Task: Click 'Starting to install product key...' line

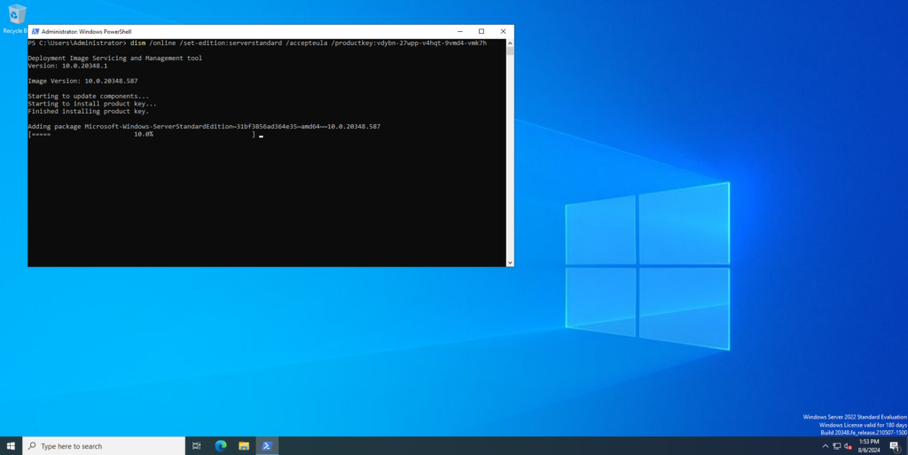Action: click(92, 104)
